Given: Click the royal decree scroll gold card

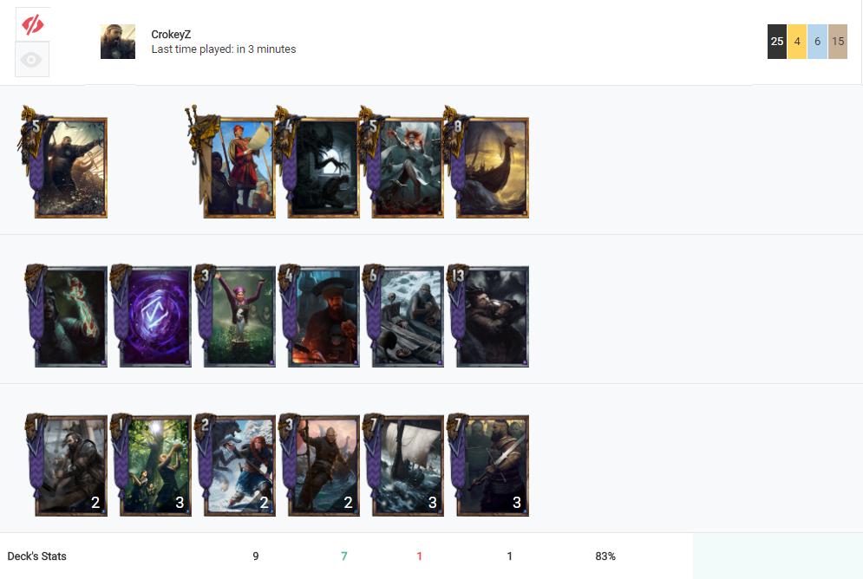Looking at the screenshot, I should coord(232,163).
